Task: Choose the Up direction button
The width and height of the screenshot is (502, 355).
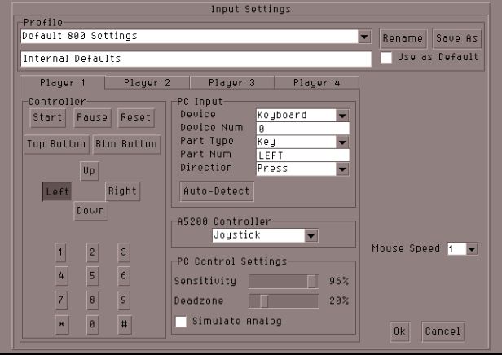Action: point(89,171)
